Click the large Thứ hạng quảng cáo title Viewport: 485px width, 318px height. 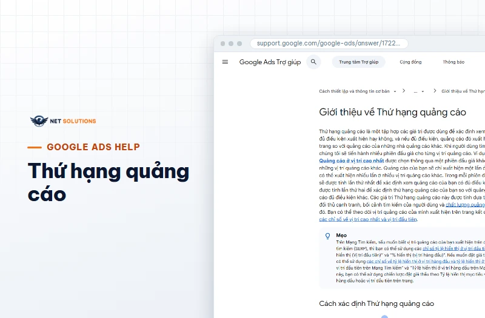[x=109, y=182]
